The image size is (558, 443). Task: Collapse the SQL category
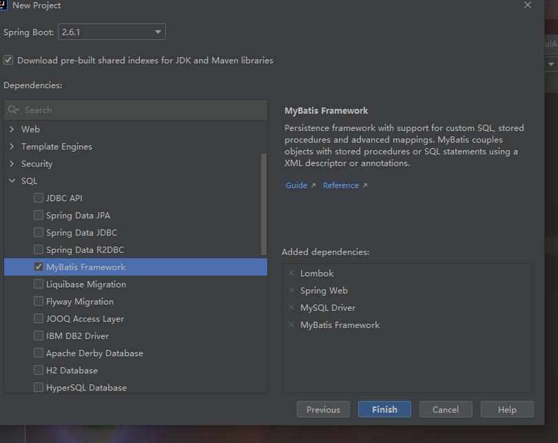12,181
